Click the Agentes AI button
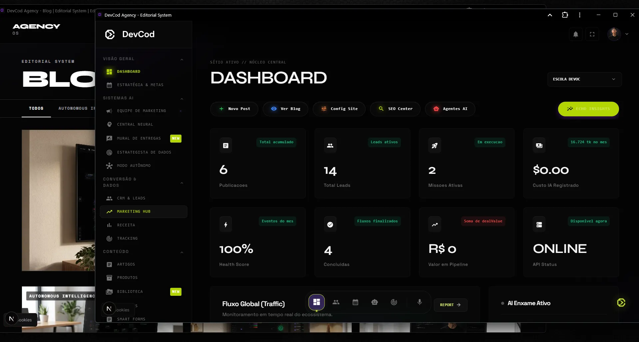639x342 pixels. [x=450, y=109]
